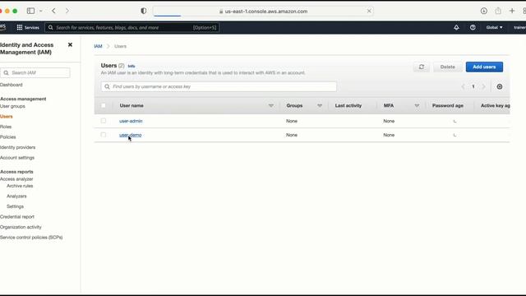Viewport: 526px width, 296px height.
Task: Open Roles in sidebar
Action: [6, 127]
